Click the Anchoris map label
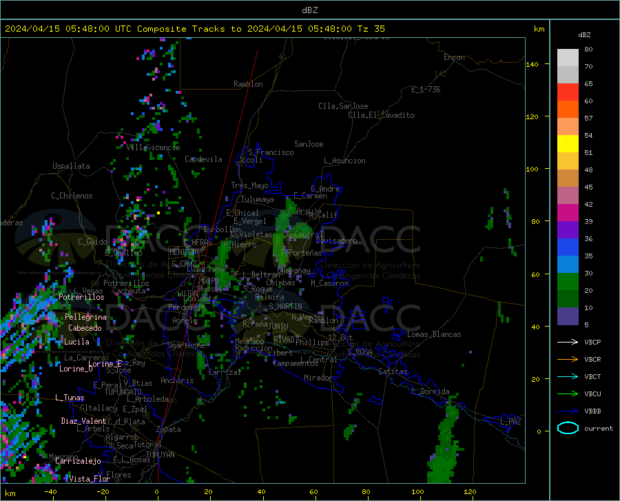This screenshot has width=620, height=501. (177, 381)
